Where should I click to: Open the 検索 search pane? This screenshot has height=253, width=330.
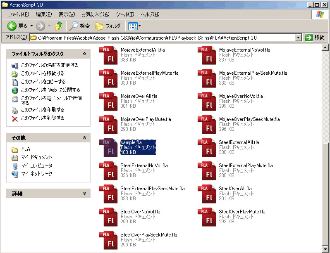79,26
